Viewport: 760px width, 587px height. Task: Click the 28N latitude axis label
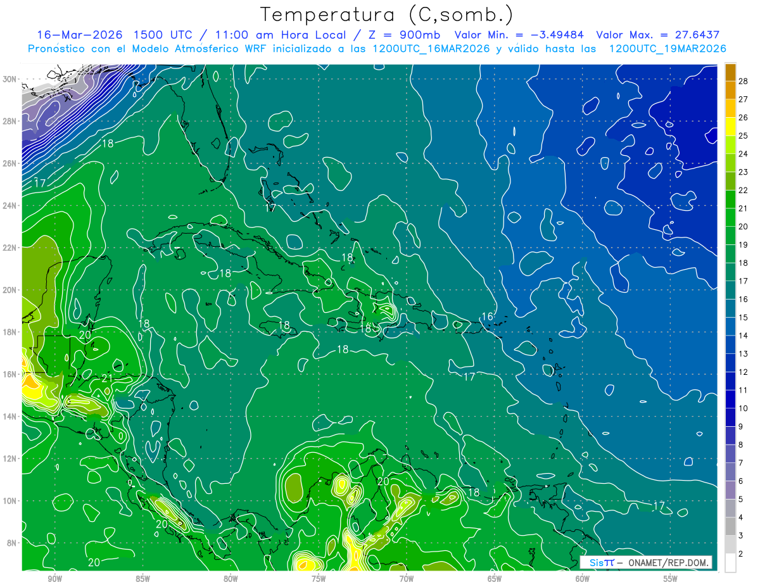tap(10, 121)
